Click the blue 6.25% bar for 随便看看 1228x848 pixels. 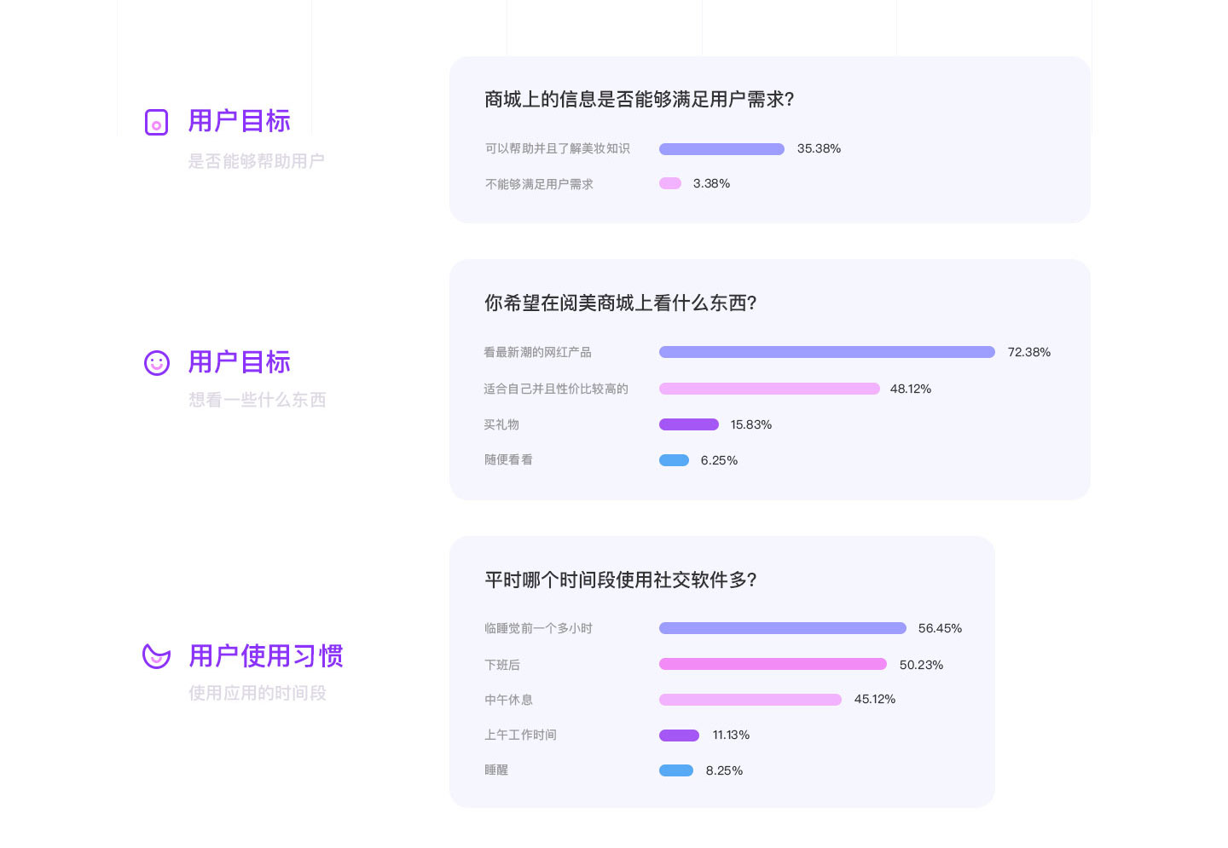click(674, 460)
